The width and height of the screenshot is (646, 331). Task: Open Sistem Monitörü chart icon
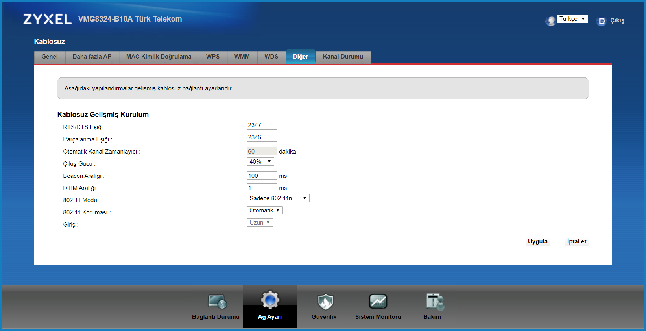[378, 302]
